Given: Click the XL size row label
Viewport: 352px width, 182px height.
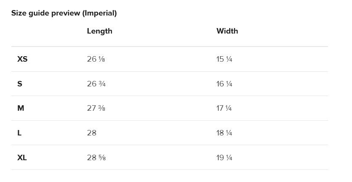Looking at the screenshot, I should pyautogui.click(x=22, y=158).
